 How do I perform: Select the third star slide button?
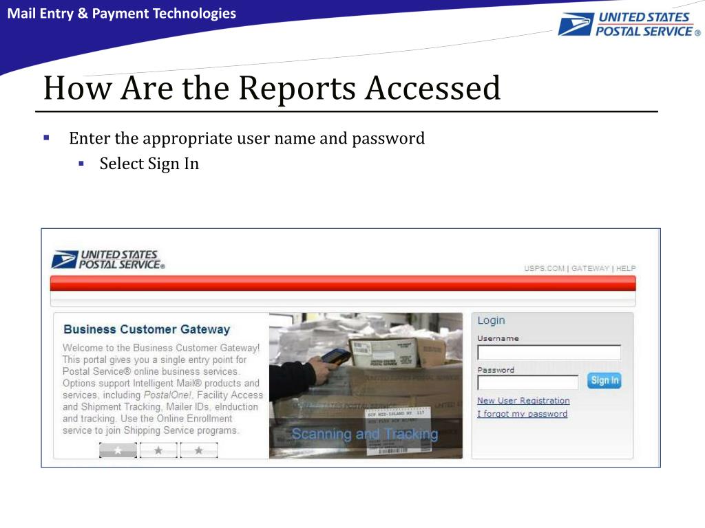point(199,450)
